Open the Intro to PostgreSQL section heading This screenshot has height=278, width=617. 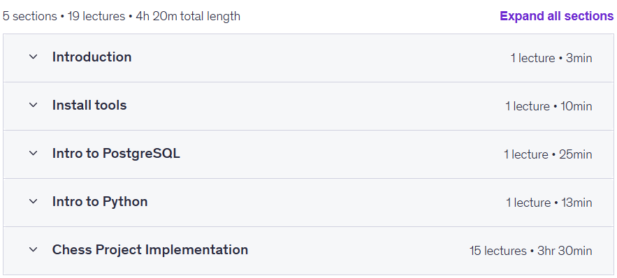click(x=116, y=154)
